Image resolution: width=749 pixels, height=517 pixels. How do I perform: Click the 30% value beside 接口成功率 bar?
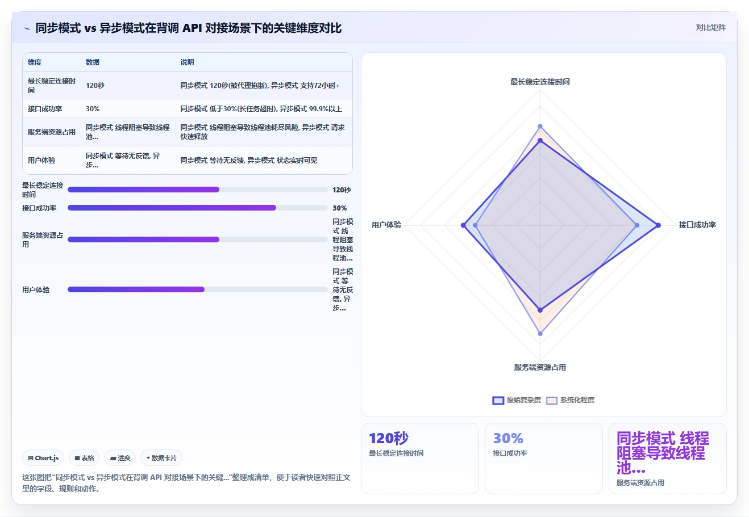[340, 208]
